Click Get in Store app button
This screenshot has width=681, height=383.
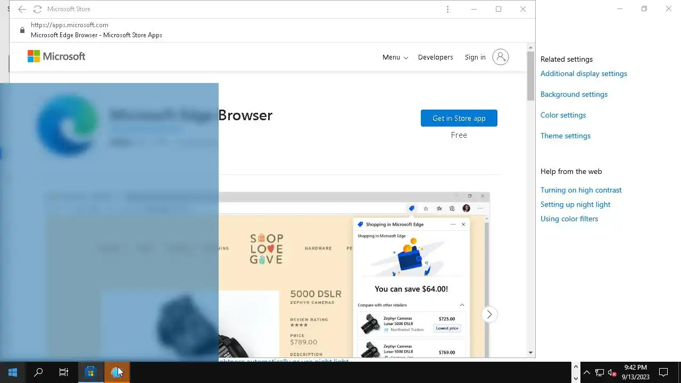click(459, 118)
